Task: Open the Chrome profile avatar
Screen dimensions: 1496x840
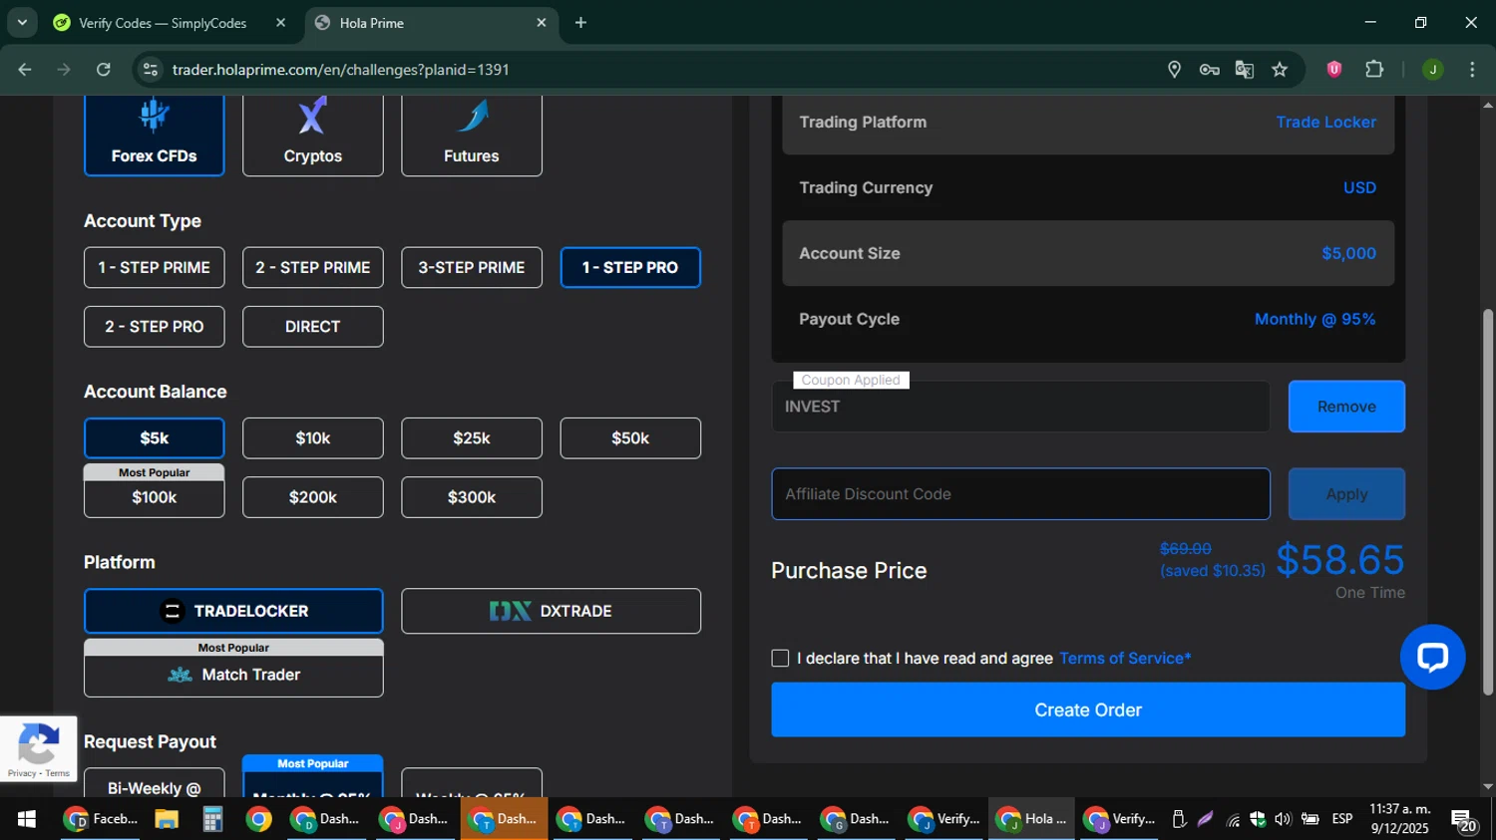Action: pos(1432,69)
